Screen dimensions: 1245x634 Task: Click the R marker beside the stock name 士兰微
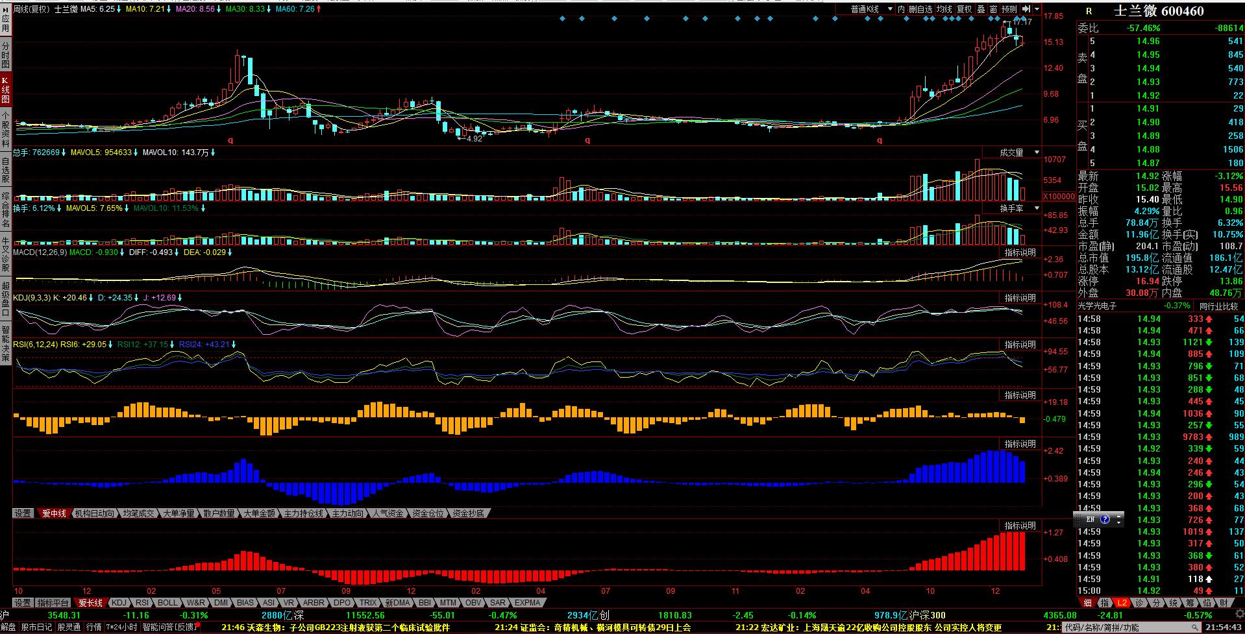click(x=1089, y=11)
